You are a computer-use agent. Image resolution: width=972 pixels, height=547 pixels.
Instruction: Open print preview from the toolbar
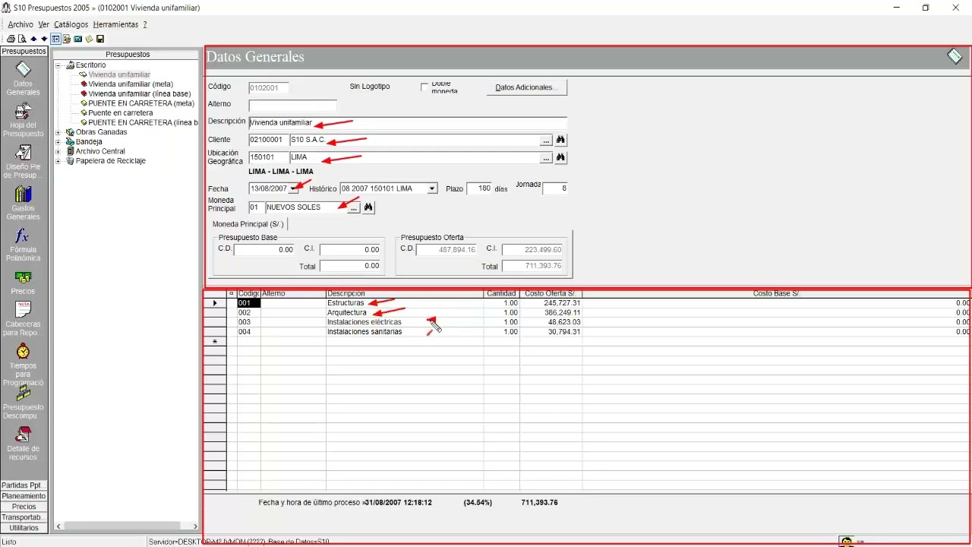(x=22, y=39)
